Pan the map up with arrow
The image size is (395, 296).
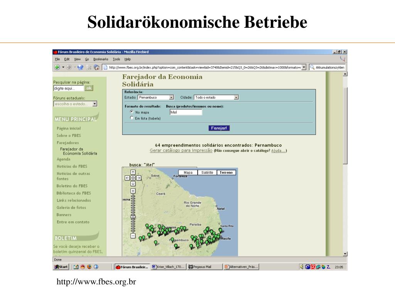(133, 172)
